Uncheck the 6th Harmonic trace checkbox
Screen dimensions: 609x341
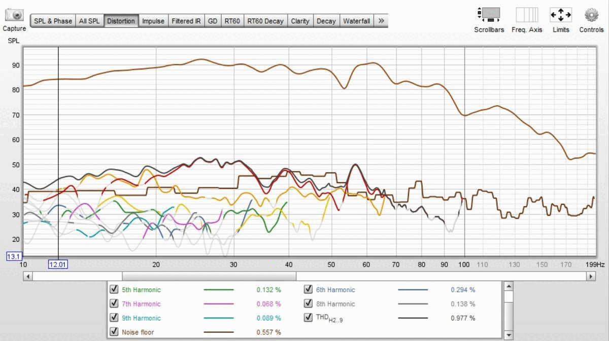point(308,290)
